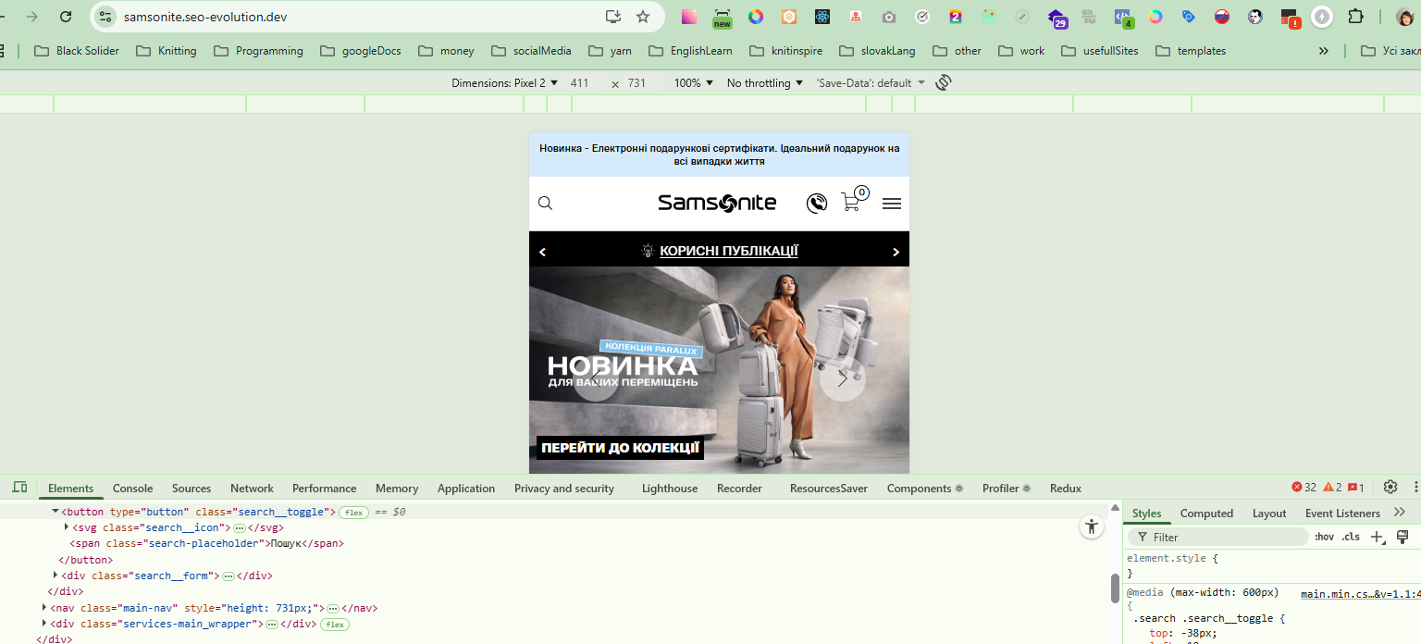Switch to the Network tab
Viewport: 1421px width, 644px height.
pos(252,488)
